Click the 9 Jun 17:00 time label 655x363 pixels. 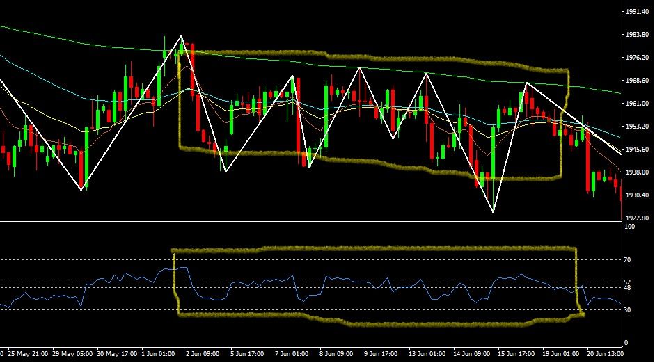(381, 354)
